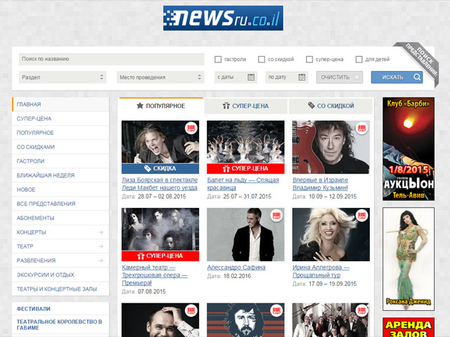Open the Фестивали link
This screenshot has width=450, height=337.
point(33,309)
